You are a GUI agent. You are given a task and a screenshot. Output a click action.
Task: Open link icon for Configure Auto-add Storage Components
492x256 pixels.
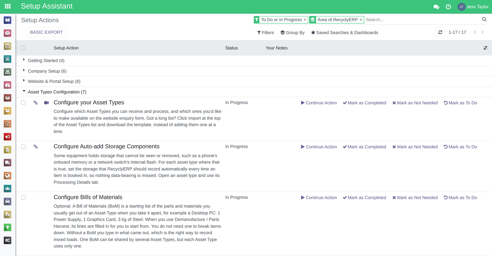click(x=36, y=147)
